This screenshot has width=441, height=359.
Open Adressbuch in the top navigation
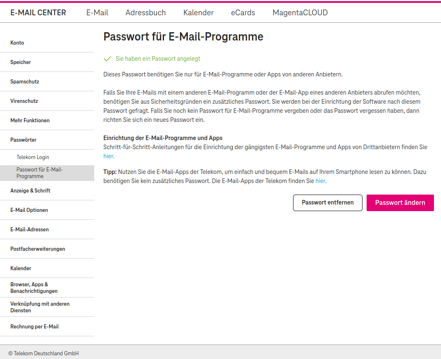[x=145, y=13]
